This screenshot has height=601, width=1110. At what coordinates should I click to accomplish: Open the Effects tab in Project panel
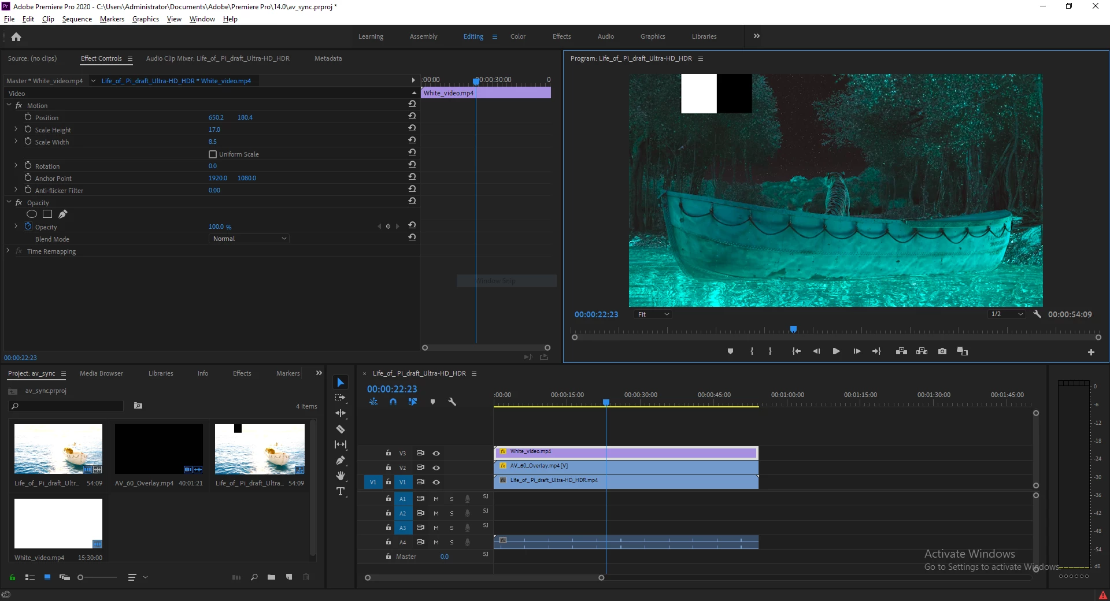click(242, 373)
